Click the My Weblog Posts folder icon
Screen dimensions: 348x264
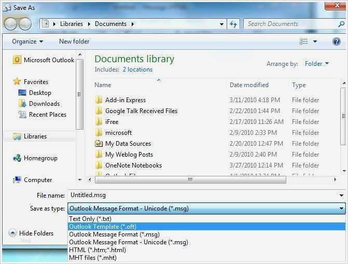99,155
